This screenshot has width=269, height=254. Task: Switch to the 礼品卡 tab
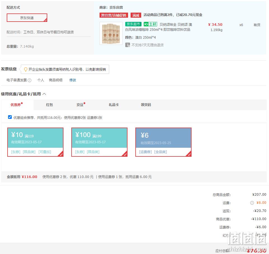click(114, 105)
